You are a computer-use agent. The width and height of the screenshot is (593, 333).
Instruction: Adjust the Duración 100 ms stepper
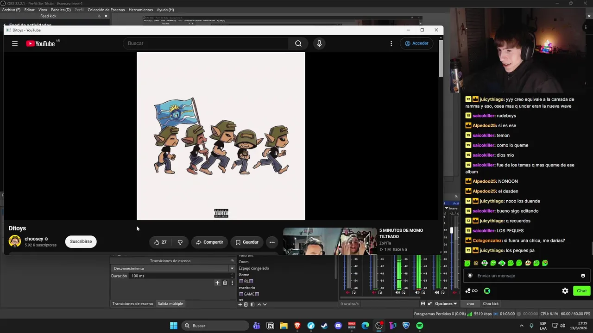(232, 276)
